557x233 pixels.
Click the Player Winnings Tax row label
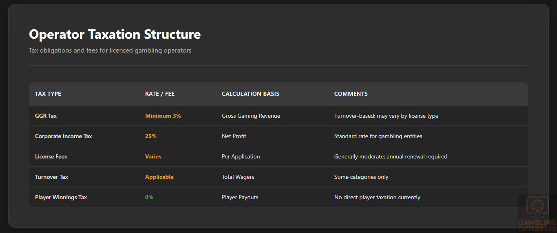[x=61, y=197]
